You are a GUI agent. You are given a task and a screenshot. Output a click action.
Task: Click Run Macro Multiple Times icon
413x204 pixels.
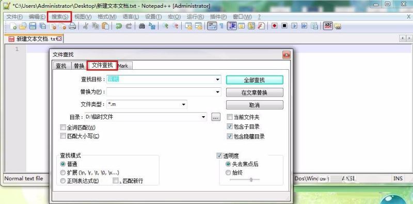(x=304, y=26)
